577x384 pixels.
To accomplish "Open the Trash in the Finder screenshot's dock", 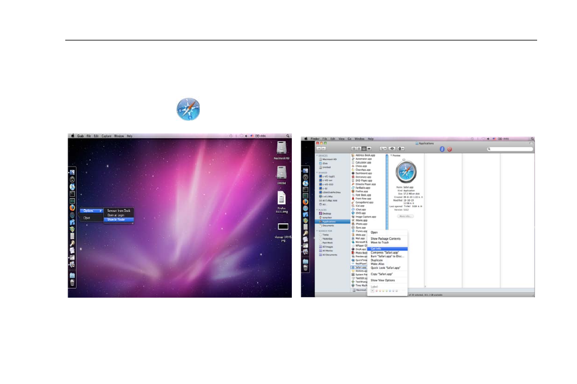I will [x=306, y=267].
